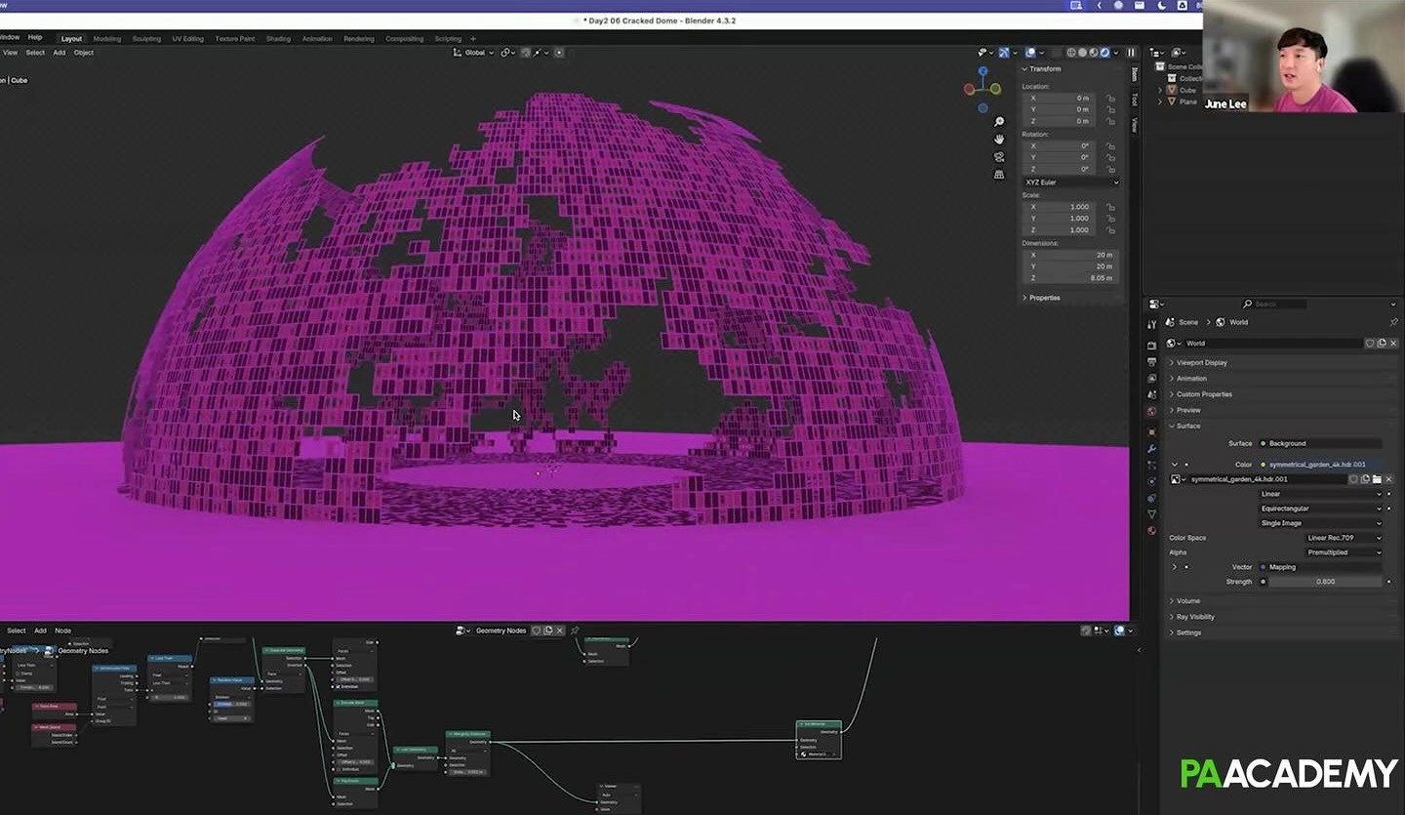The width and height of the screenshot is (1405, 815).
Task: Open the Transform Orientation Global dropdown
Action: click(474, 53)
